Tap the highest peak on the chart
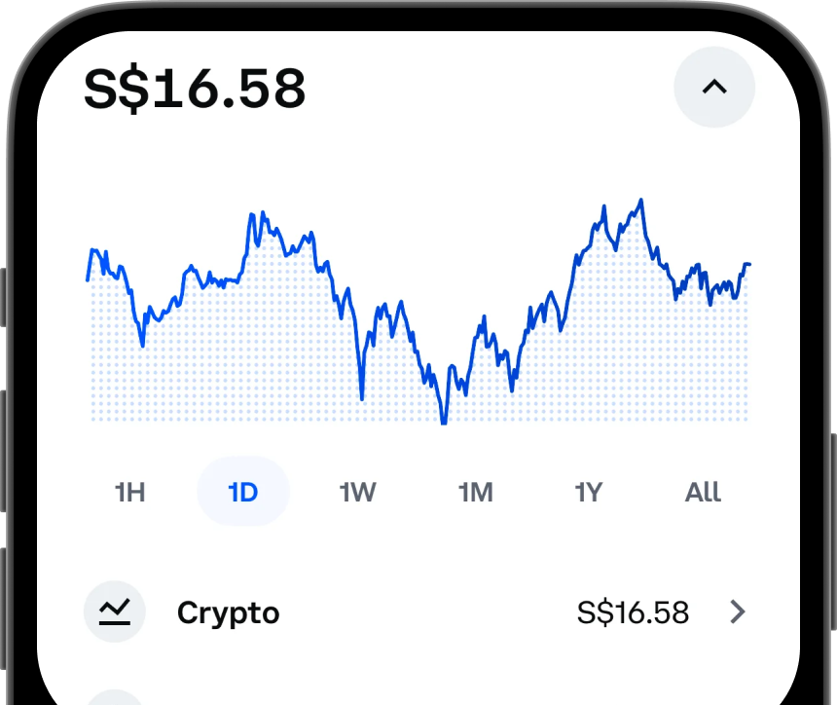This screenshot has height=705, width=837. [x=641, y=202]
